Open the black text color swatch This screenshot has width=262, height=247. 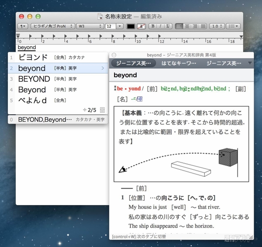131,26
